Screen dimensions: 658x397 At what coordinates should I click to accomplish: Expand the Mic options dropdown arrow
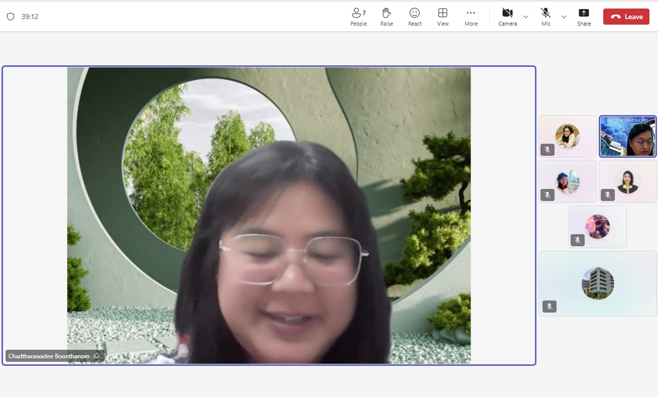click(x=564, y=17)
